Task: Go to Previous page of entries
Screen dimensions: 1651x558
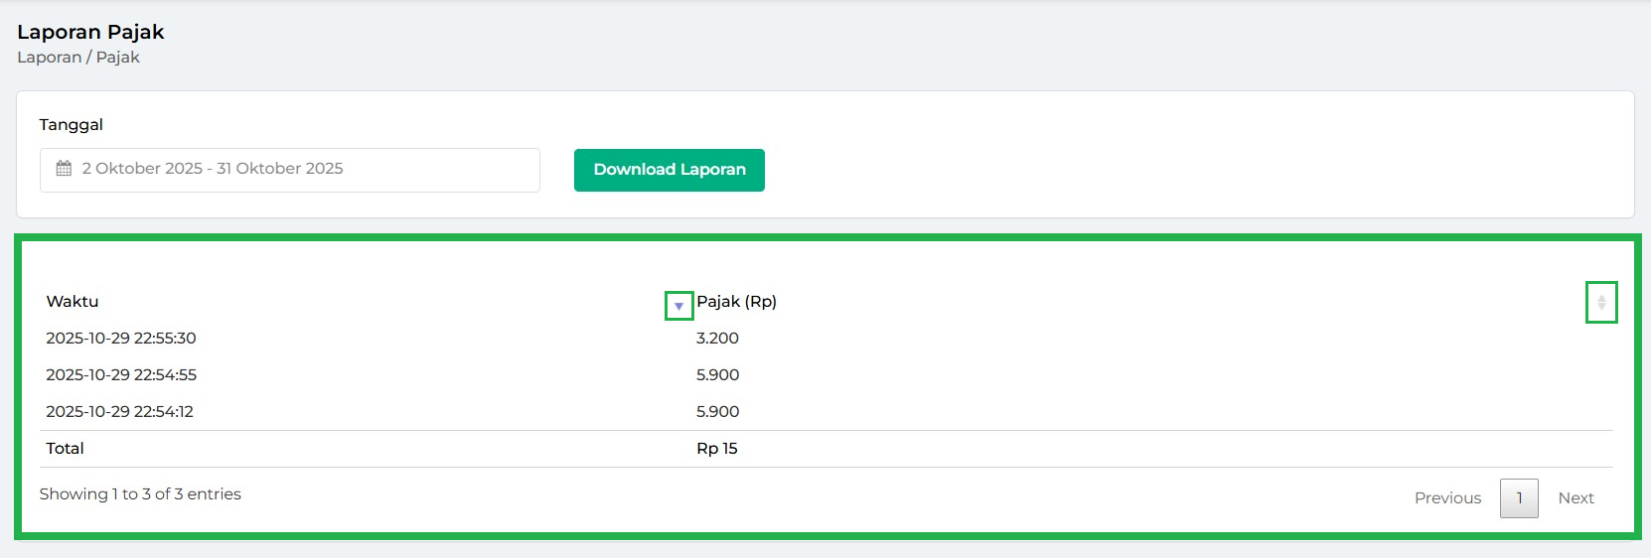Action: coord(1446,498)
